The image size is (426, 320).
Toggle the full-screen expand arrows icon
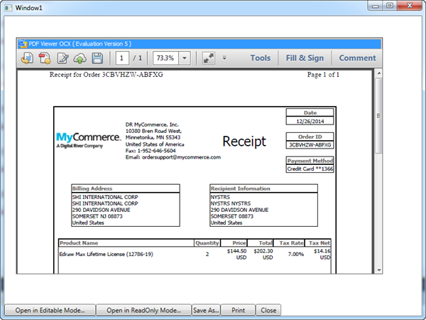(208, 58)
